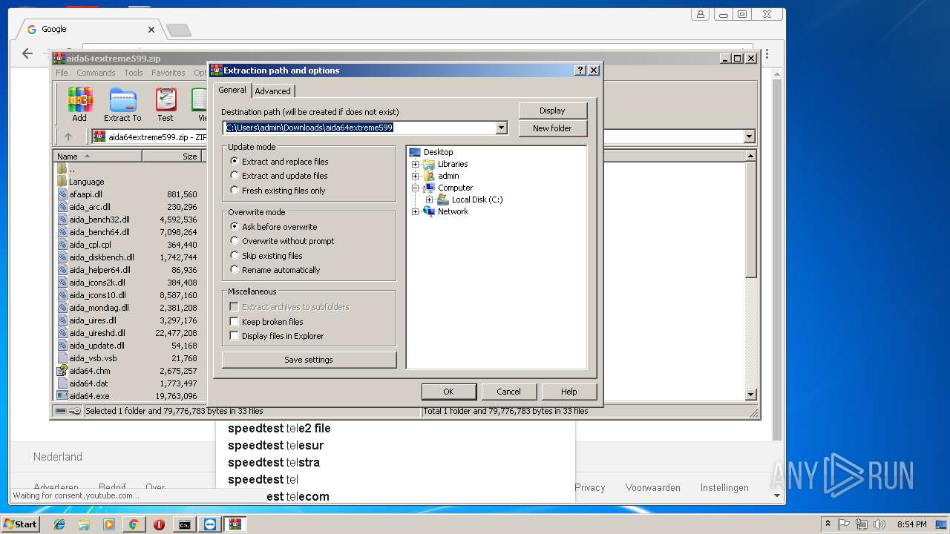The height and width of the screenshot is (534, 950).
Task: Select Network in the folder tree
Action: tap(453, 211)
